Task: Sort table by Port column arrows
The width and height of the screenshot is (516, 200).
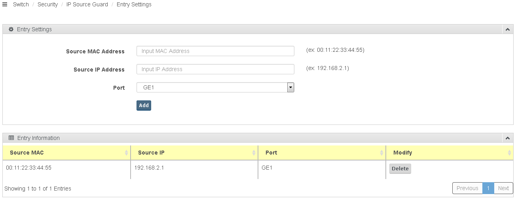Action: pos(381,153)
